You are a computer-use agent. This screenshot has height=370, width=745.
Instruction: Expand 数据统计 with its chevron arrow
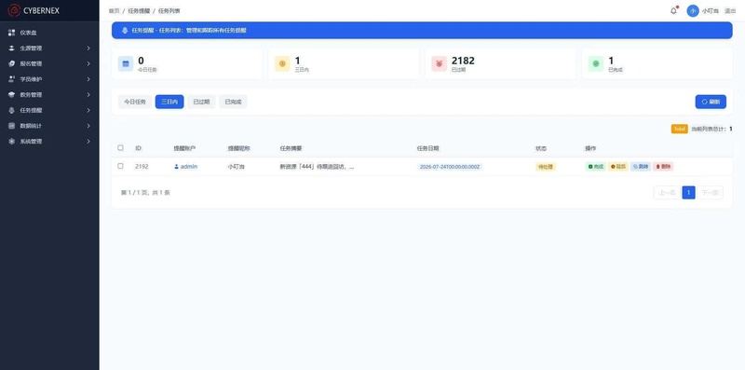pyautogui.click(x=88, y=126)
